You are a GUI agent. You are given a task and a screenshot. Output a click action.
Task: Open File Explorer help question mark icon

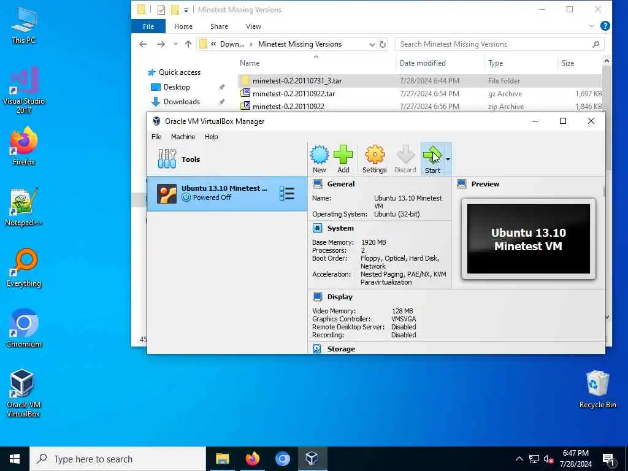[605, 26]
